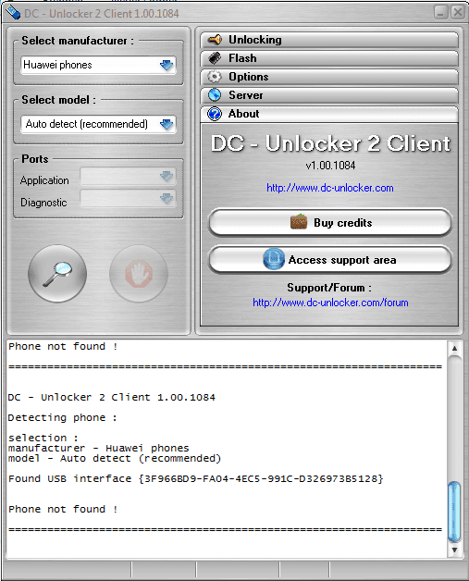
Task: Click the log scrollbar up arrow
Action: 454,348
